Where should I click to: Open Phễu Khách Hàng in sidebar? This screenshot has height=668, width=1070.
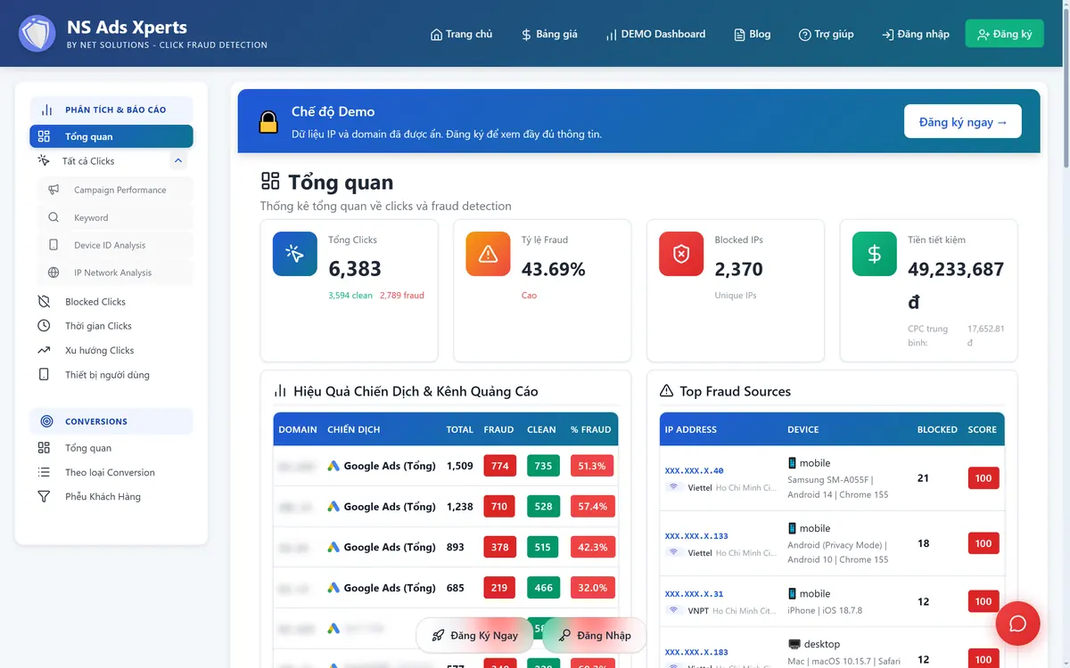(111, 497)
